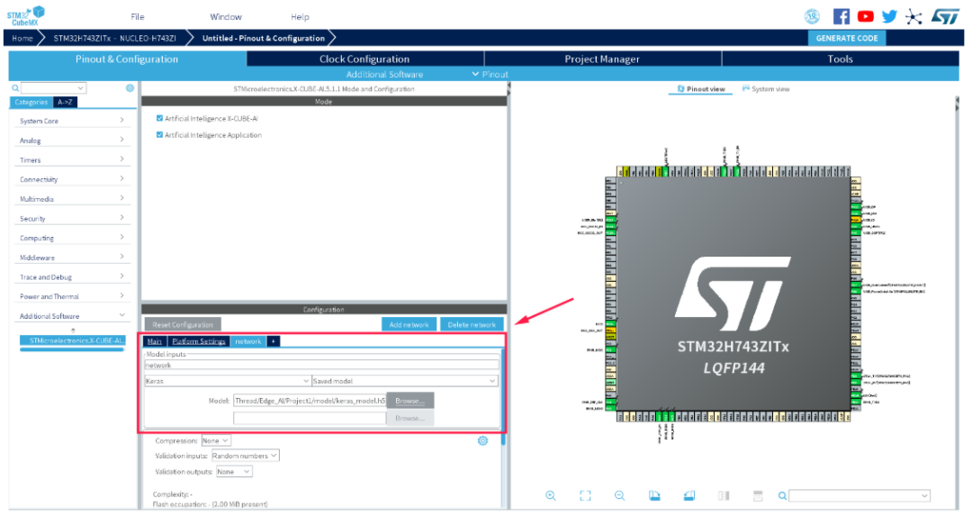This screenshot has height=516, width=972.
Task: Open the Saved model type dropdown
Action: (x=404, y=381)
